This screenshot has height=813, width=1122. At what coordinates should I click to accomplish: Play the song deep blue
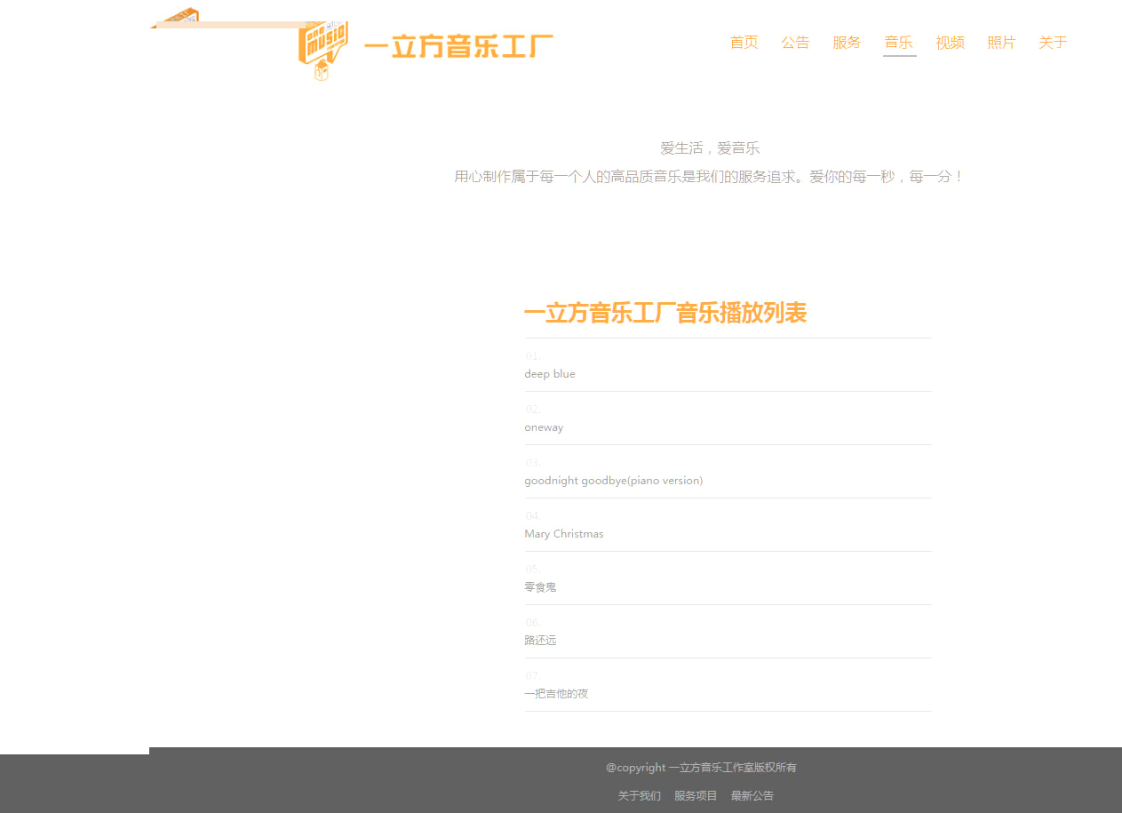tap(550, 374)
